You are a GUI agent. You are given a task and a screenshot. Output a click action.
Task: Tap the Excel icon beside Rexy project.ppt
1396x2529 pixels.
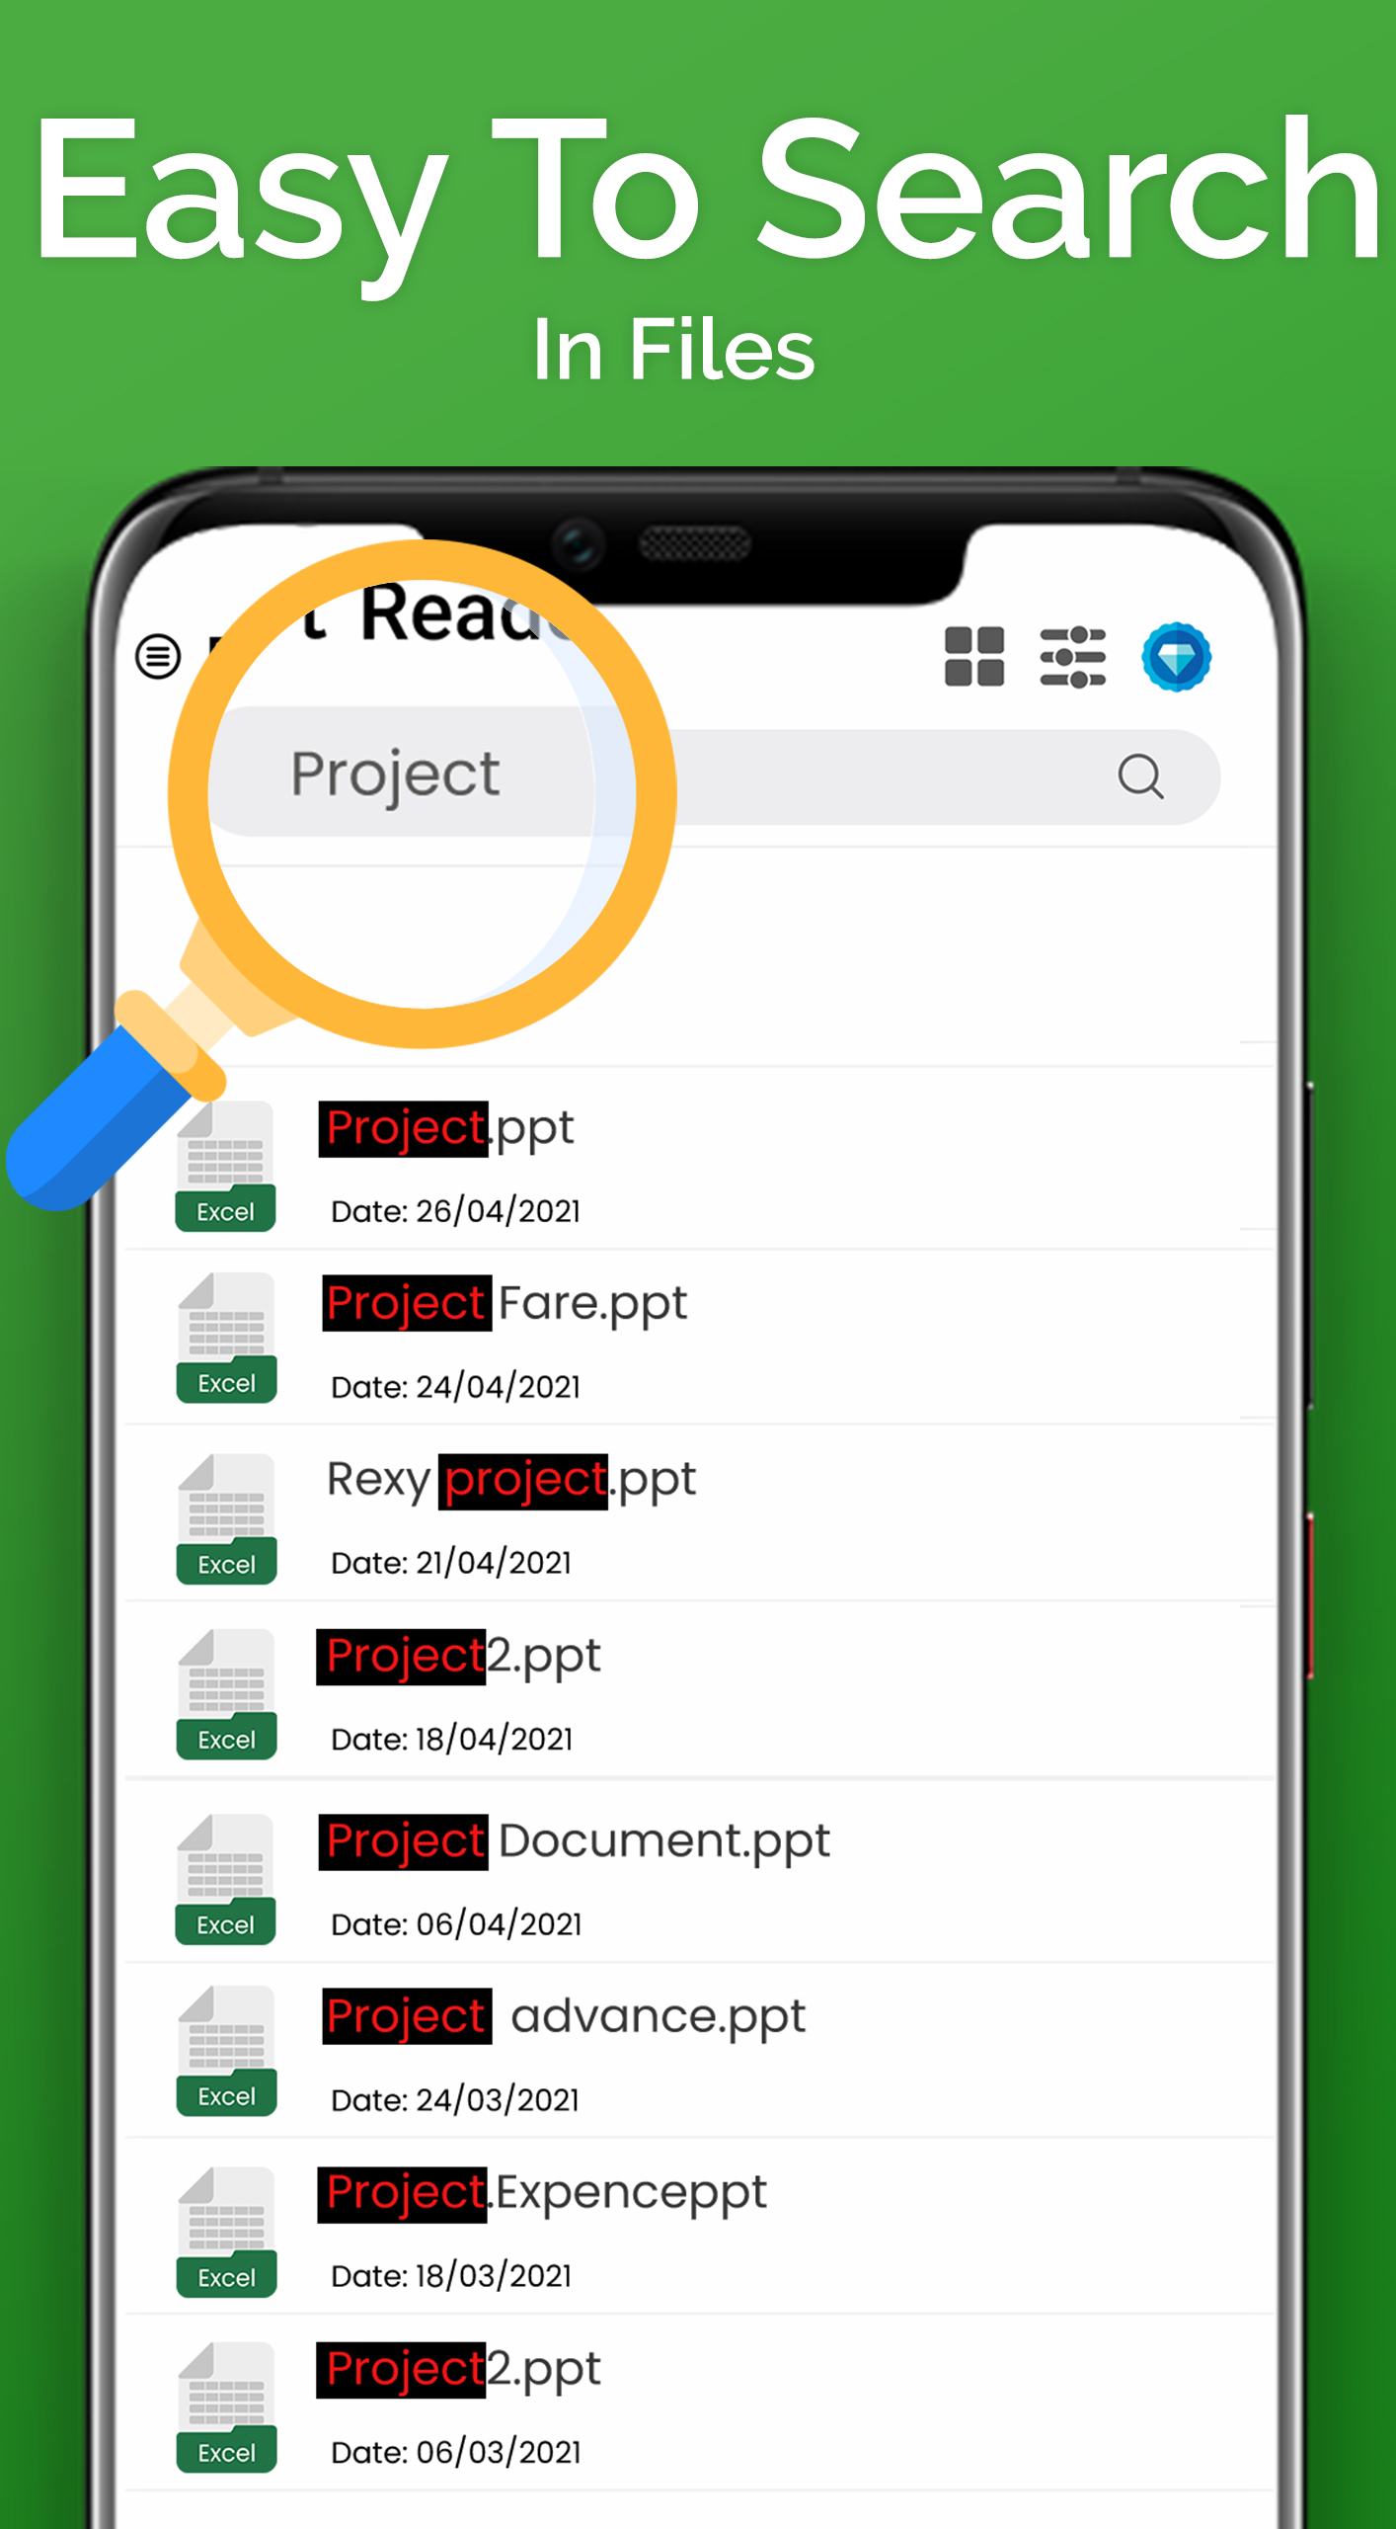[226, 1518]
